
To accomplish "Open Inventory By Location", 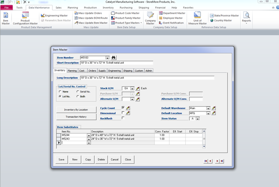I will [x=76, y=110].
